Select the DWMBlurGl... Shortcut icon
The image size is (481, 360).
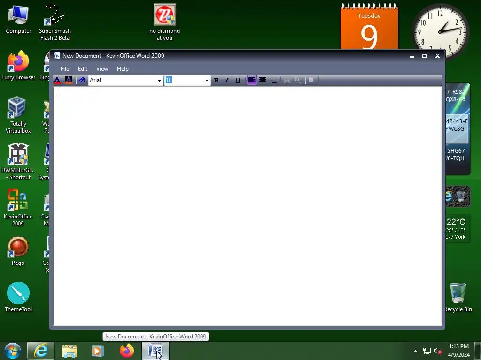[x=18, y=162]
